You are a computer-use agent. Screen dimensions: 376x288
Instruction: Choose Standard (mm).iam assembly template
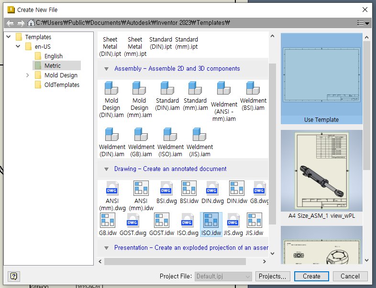pos(195,96)
